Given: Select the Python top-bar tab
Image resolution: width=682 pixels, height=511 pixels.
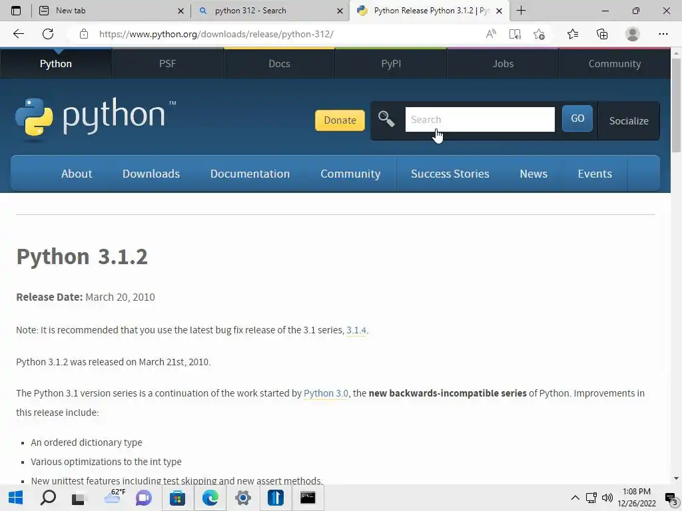Looking at the screenshot, I should pyautogui.click(x=56, y=63).
